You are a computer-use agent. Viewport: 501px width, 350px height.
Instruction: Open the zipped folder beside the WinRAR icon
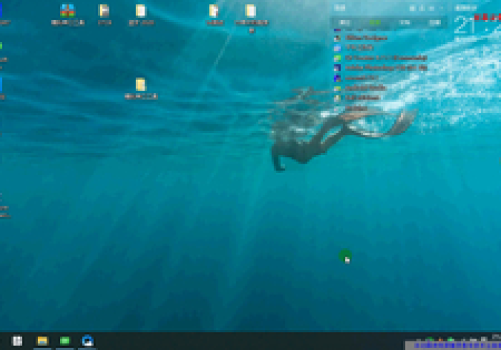(x=104, y=11)
